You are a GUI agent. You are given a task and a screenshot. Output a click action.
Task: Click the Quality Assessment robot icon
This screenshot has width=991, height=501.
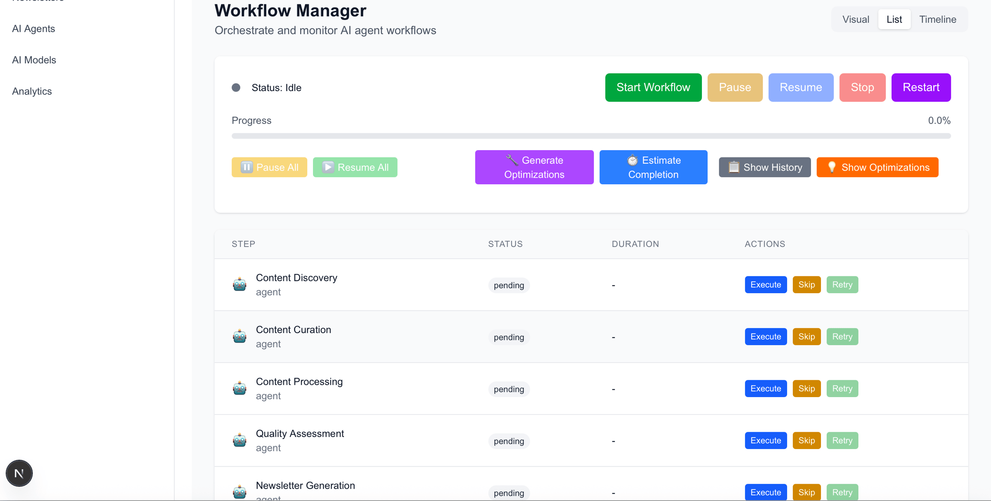tap(239, 440)
